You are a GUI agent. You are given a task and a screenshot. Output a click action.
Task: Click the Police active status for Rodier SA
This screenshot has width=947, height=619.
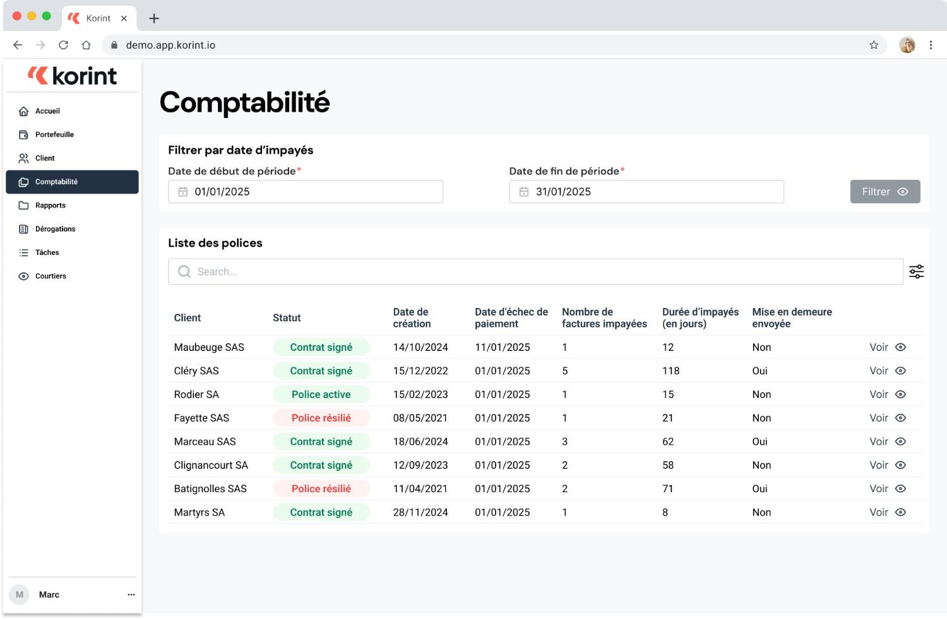coord(321,394)
